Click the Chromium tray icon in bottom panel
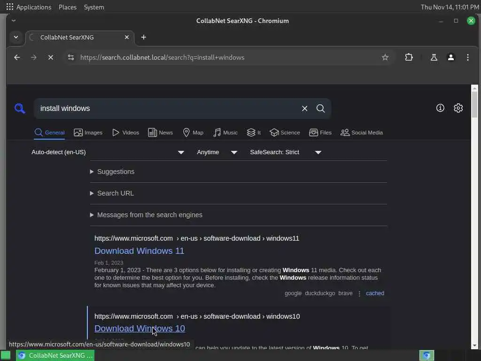The width and height of the screenshot is (481, 361). (427, 355)
